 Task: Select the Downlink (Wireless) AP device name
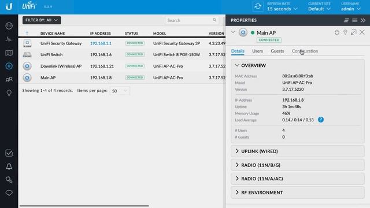coord(61,66)
